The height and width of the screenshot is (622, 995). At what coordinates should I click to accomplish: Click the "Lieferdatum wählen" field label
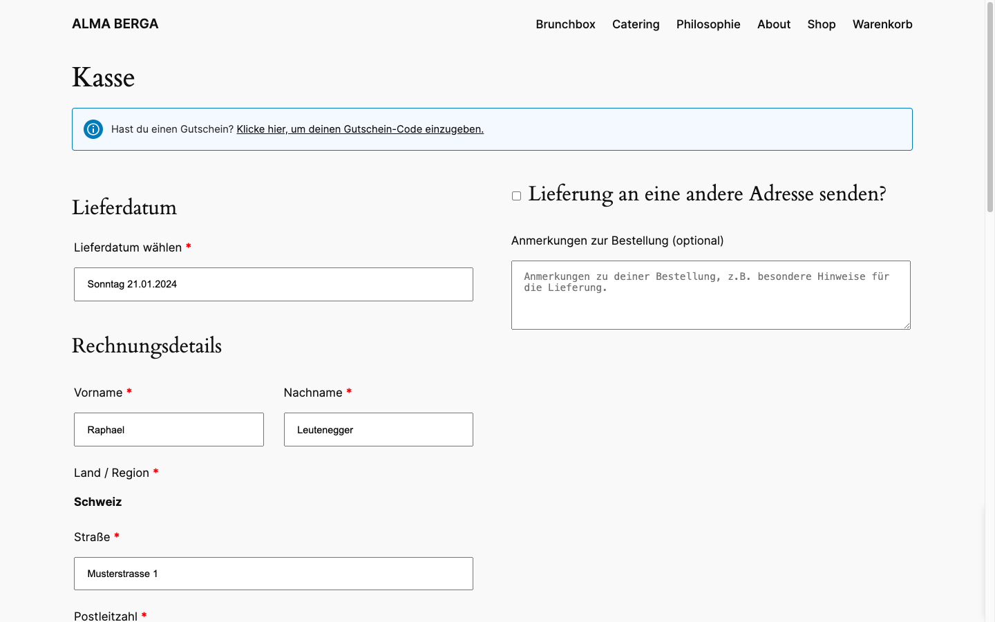pos(128,247)
